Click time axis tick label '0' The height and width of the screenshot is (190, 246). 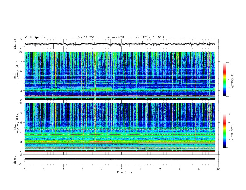pos(25,169)
